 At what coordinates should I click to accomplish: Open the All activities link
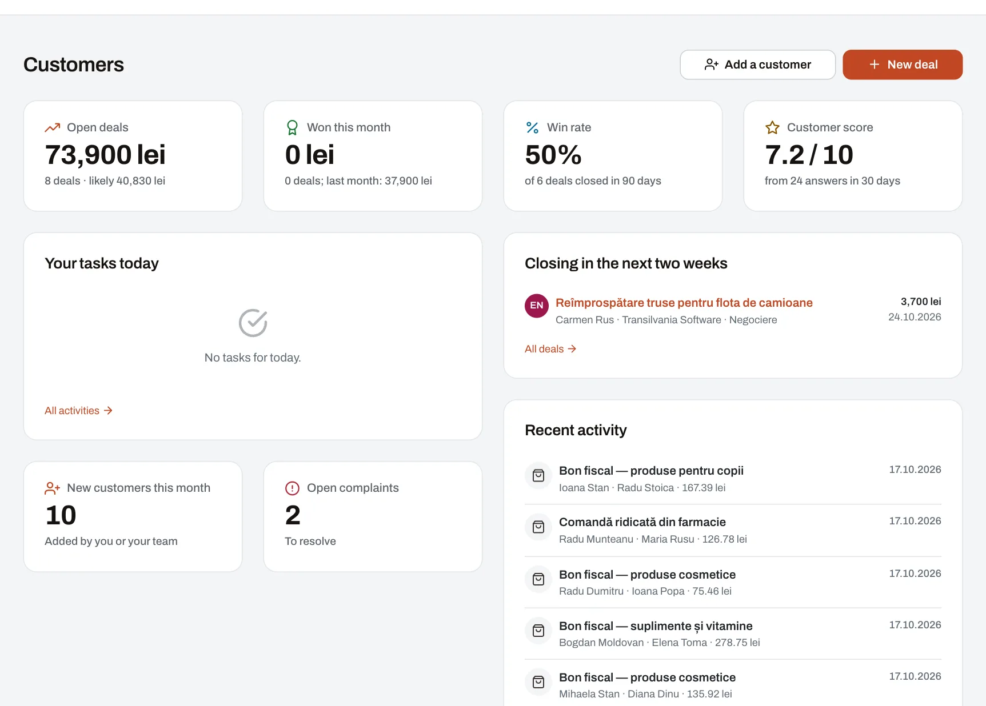(78, 411)
